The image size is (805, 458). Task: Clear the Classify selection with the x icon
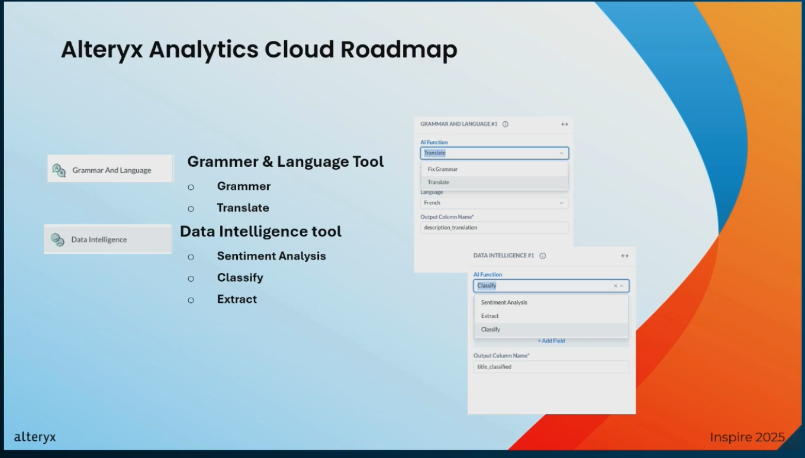coord(615,286)
